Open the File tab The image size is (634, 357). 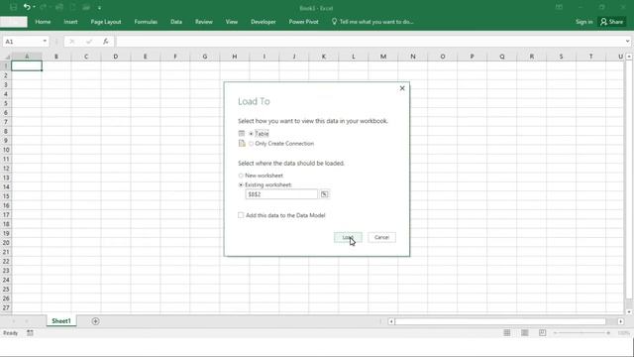point(14,22)
